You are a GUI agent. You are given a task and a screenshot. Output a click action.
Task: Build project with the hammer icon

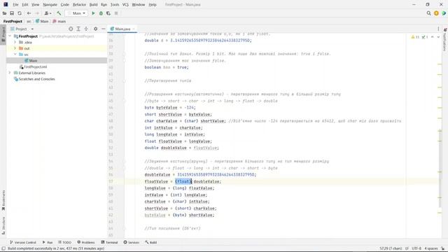coord(59,13)
